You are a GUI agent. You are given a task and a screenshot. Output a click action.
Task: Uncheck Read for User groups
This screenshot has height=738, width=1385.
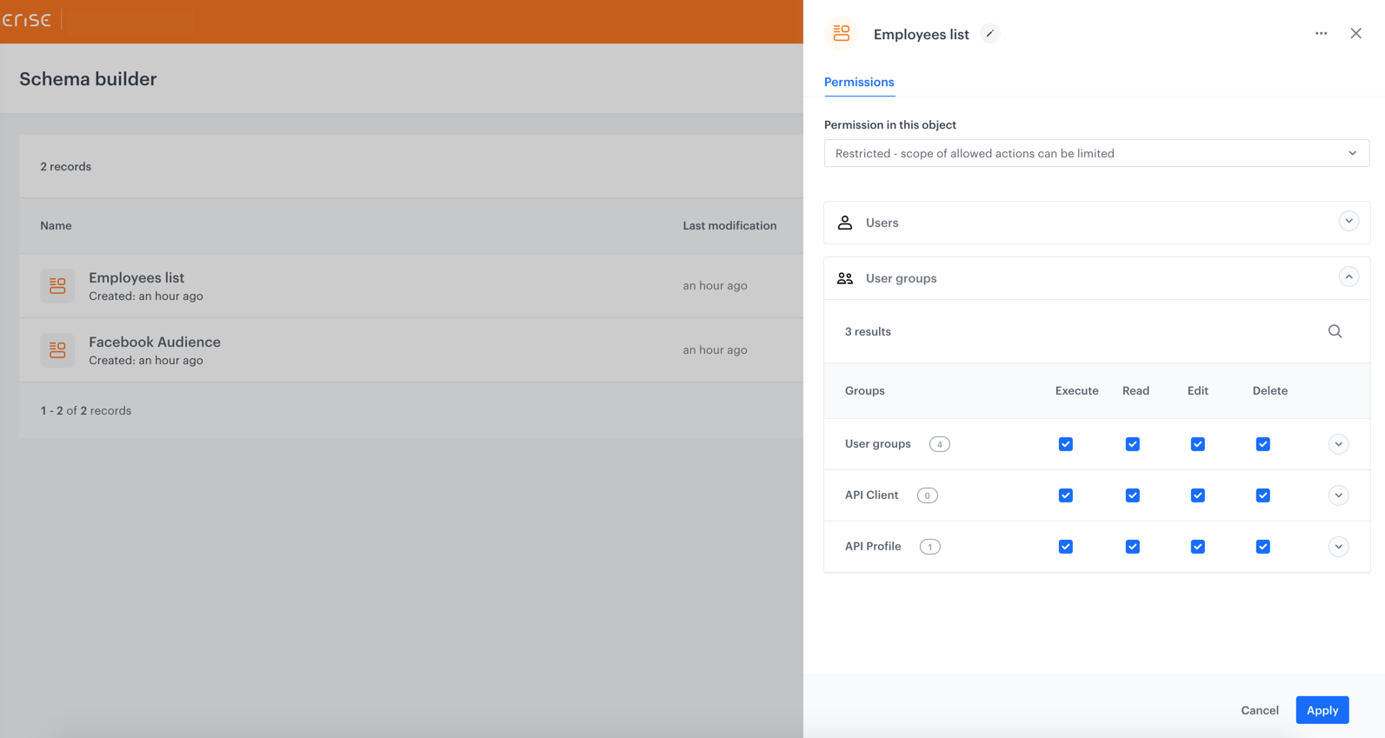pyautogui.click(x=1132, y=444)
